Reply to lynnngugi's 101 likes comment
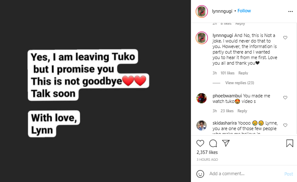This screenshot has width=297, height=182. click(x=243, y=73)
